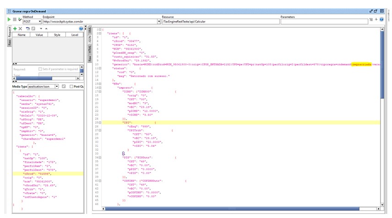Switch to response JSON tab
Screen dimensions: 392x218
click(x=90, y=39)
